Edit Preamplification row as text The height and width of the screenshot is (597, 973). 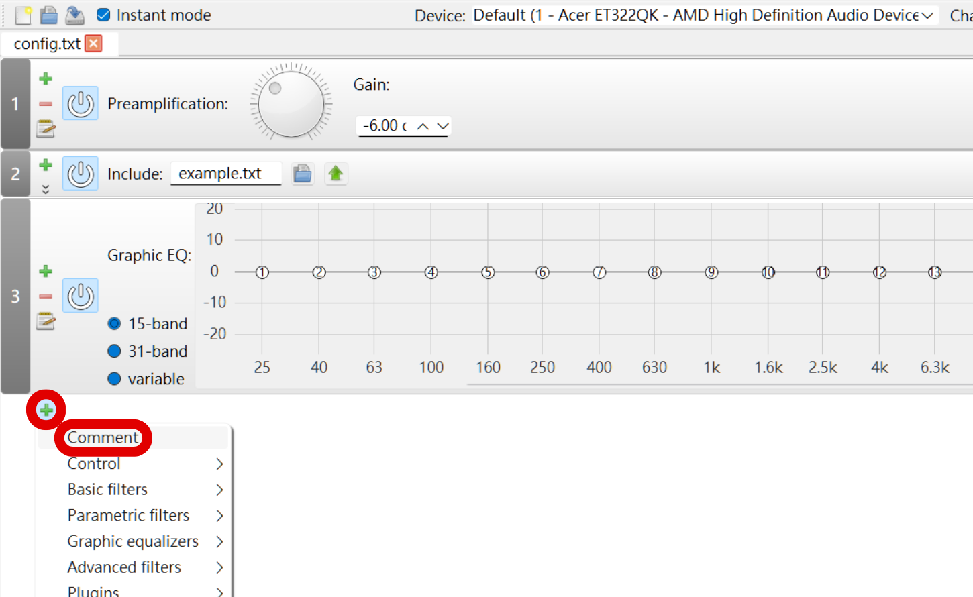(46, 128)
